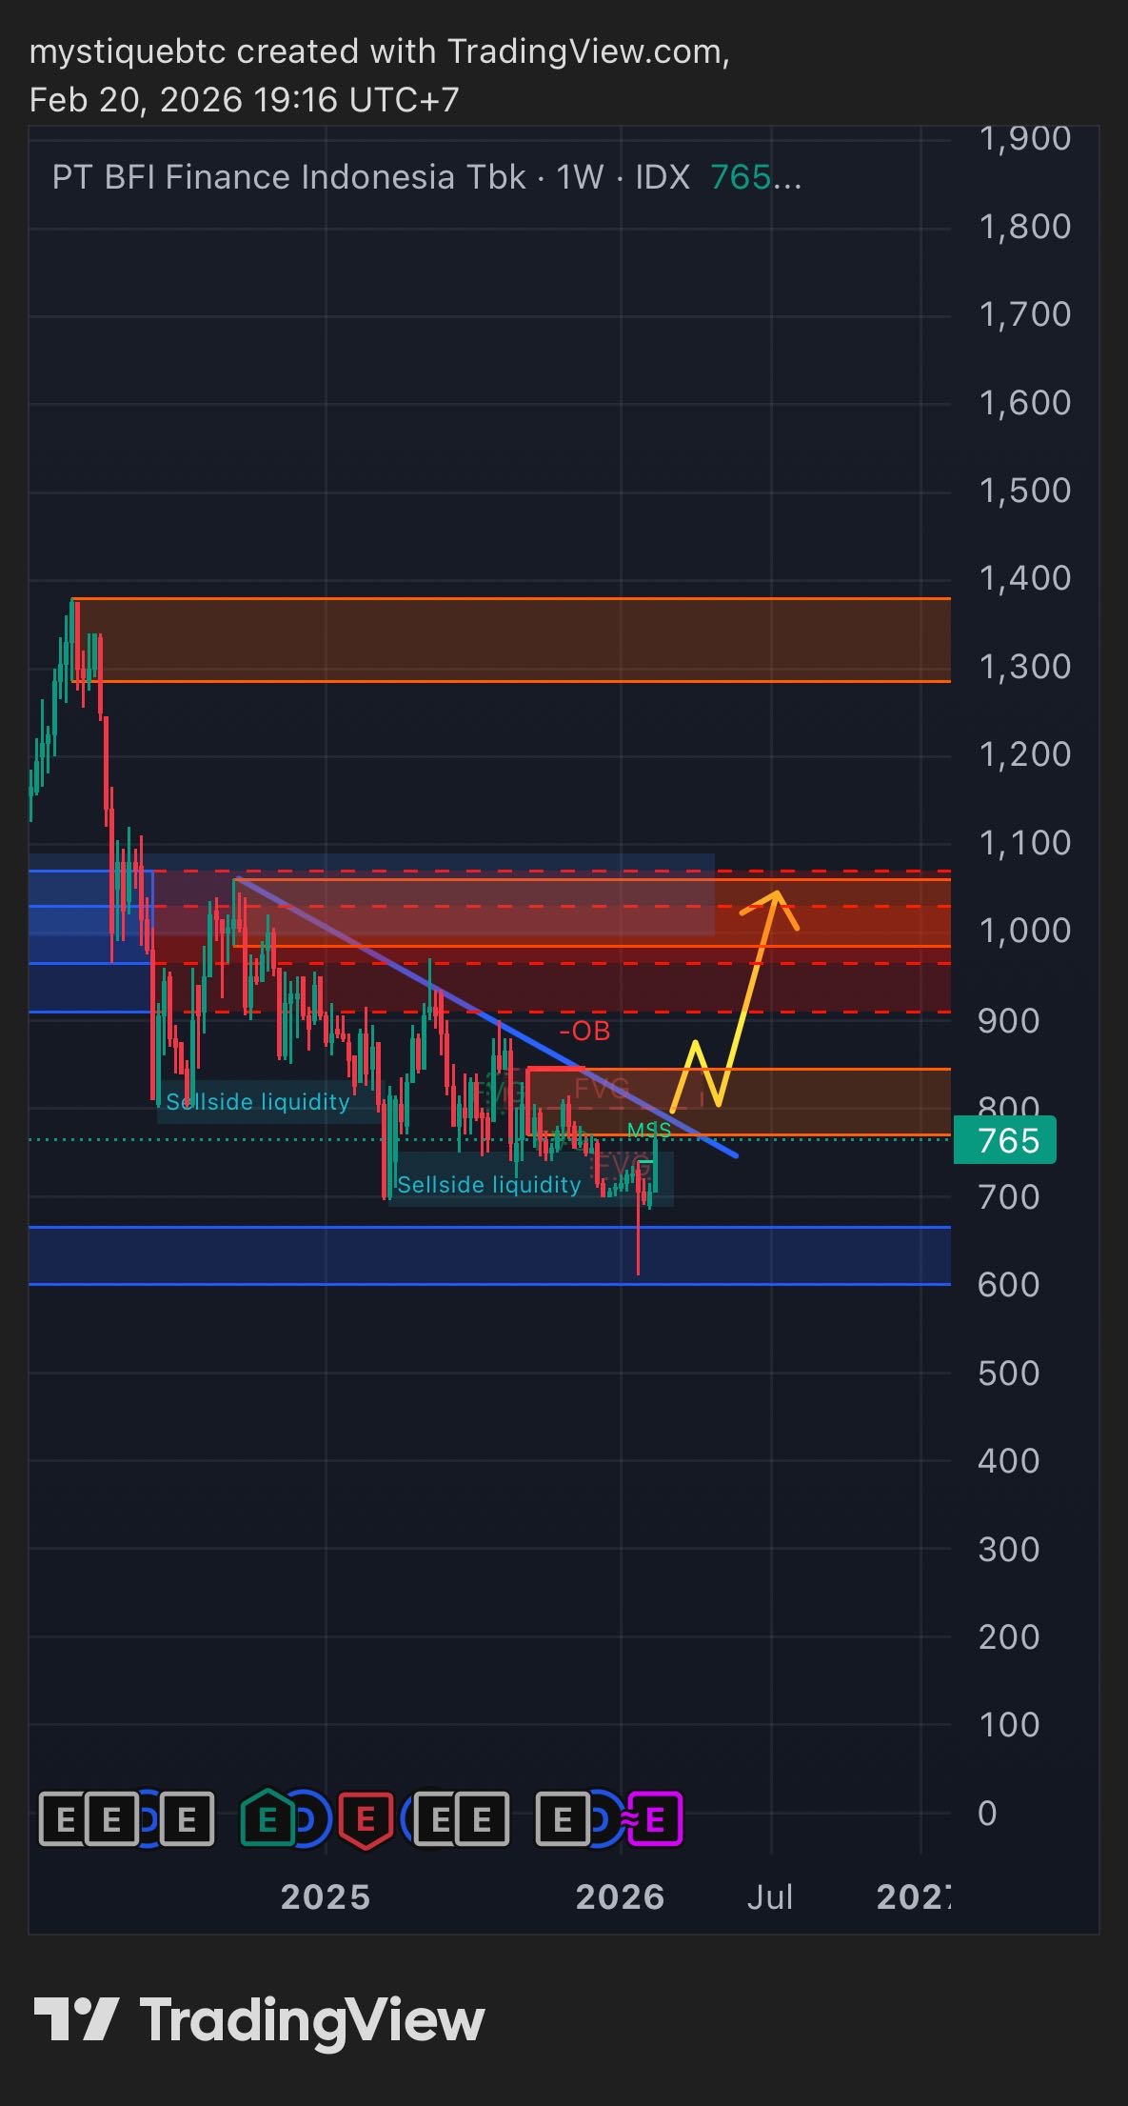Image resolution: width=1128 pixels, height=2106 pixels.
Task: Click the 0 price axis label
Action: (988, 1813)
